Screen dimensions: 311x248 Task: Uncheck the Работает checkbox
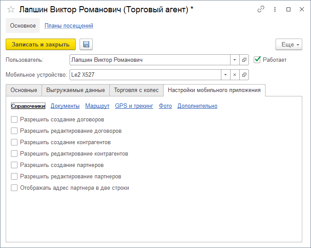pyautogui.click(x=257, y=60)
